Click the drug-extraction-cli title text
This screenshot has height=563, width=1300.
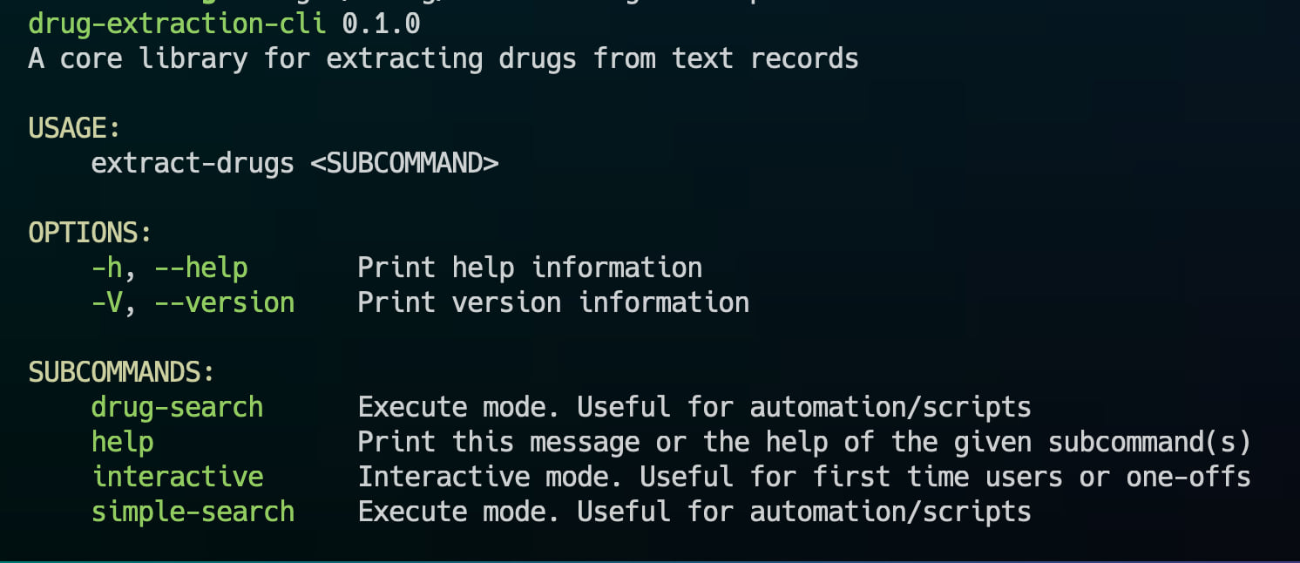point(177,24)
